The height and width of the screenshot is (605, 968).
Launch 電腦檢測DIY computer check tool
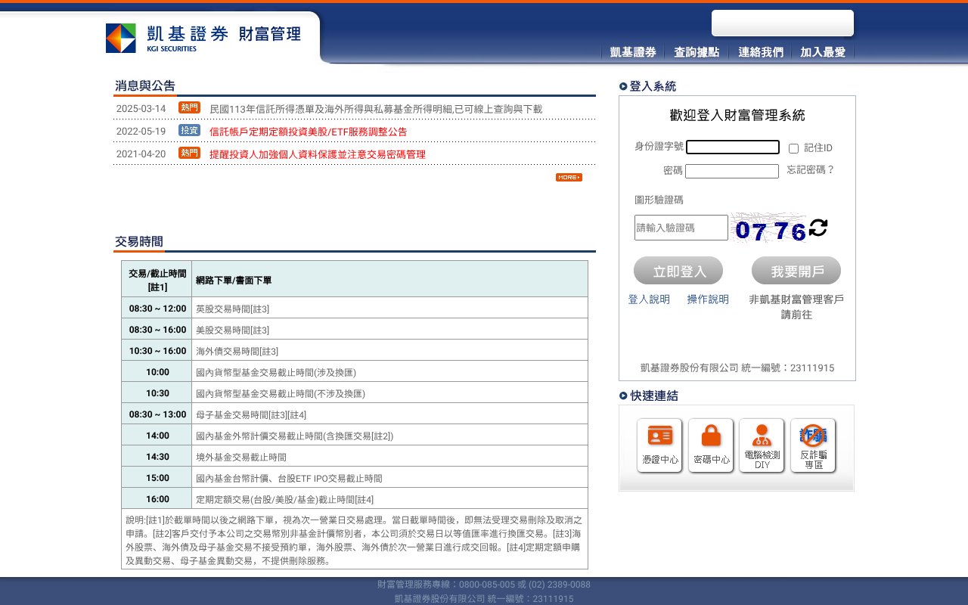(761, 445)
